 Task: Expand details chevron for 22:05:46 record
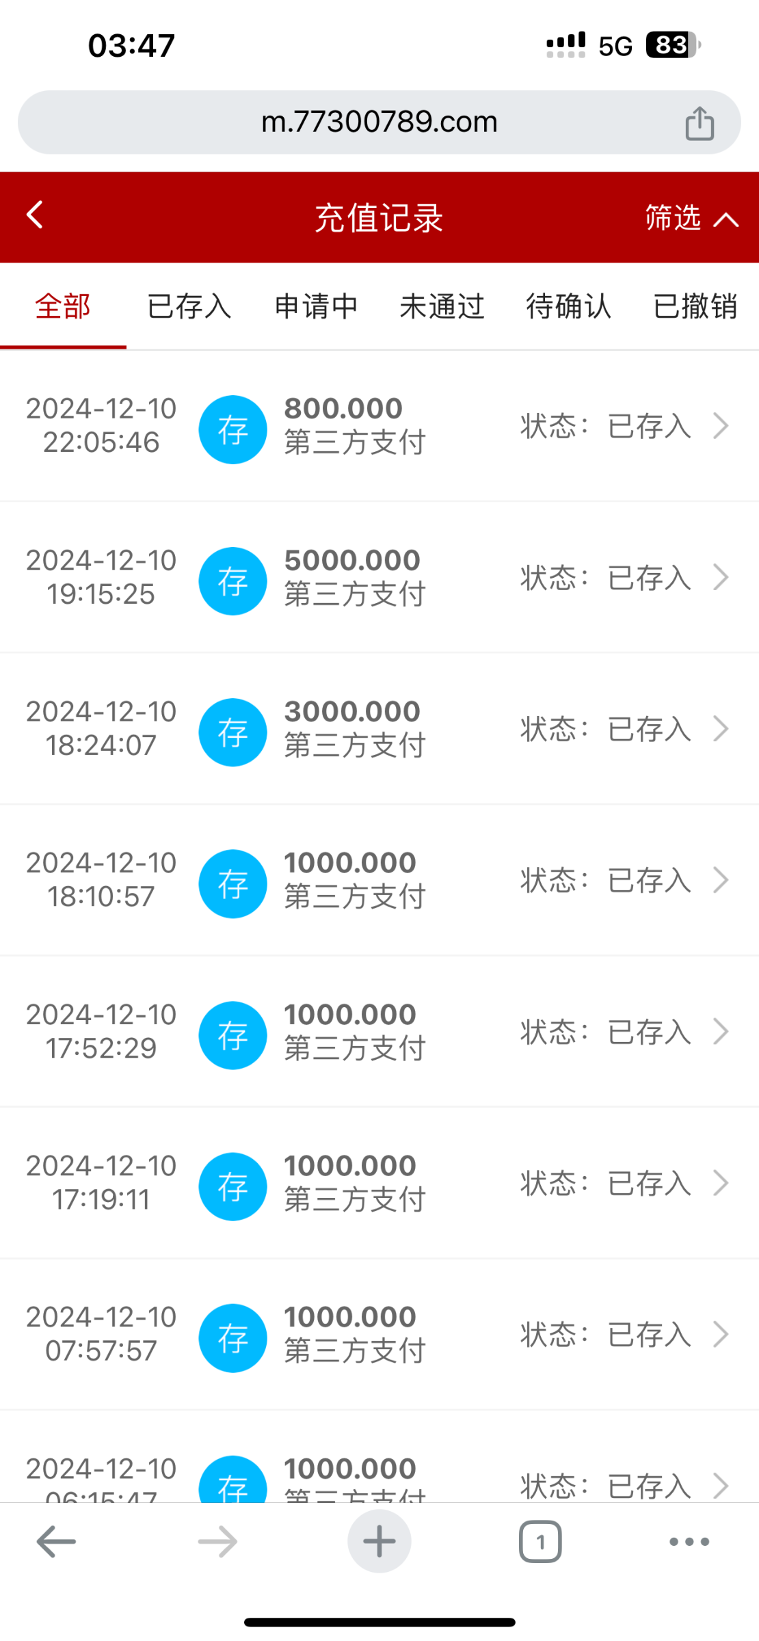tap(721, 426)
